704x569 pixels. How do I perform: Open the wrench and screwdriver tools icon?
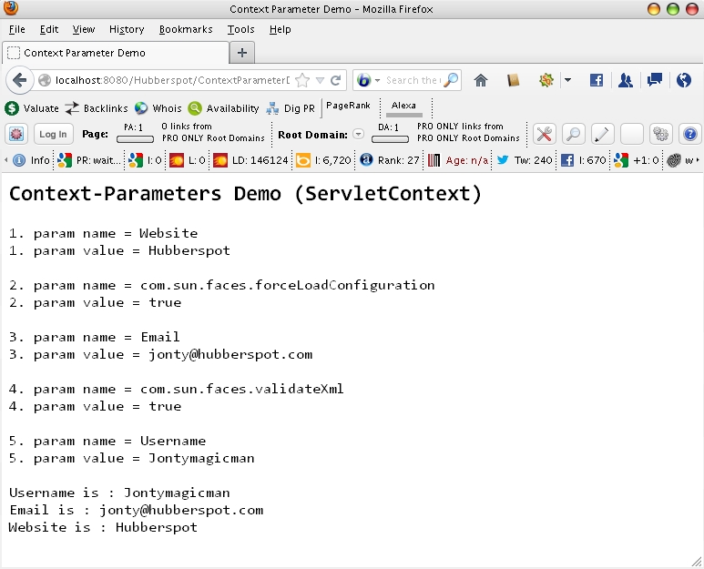[544, 134]
